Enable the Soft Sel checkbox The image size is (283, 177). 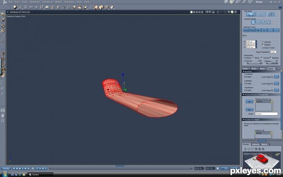click(x=244, y=61)
